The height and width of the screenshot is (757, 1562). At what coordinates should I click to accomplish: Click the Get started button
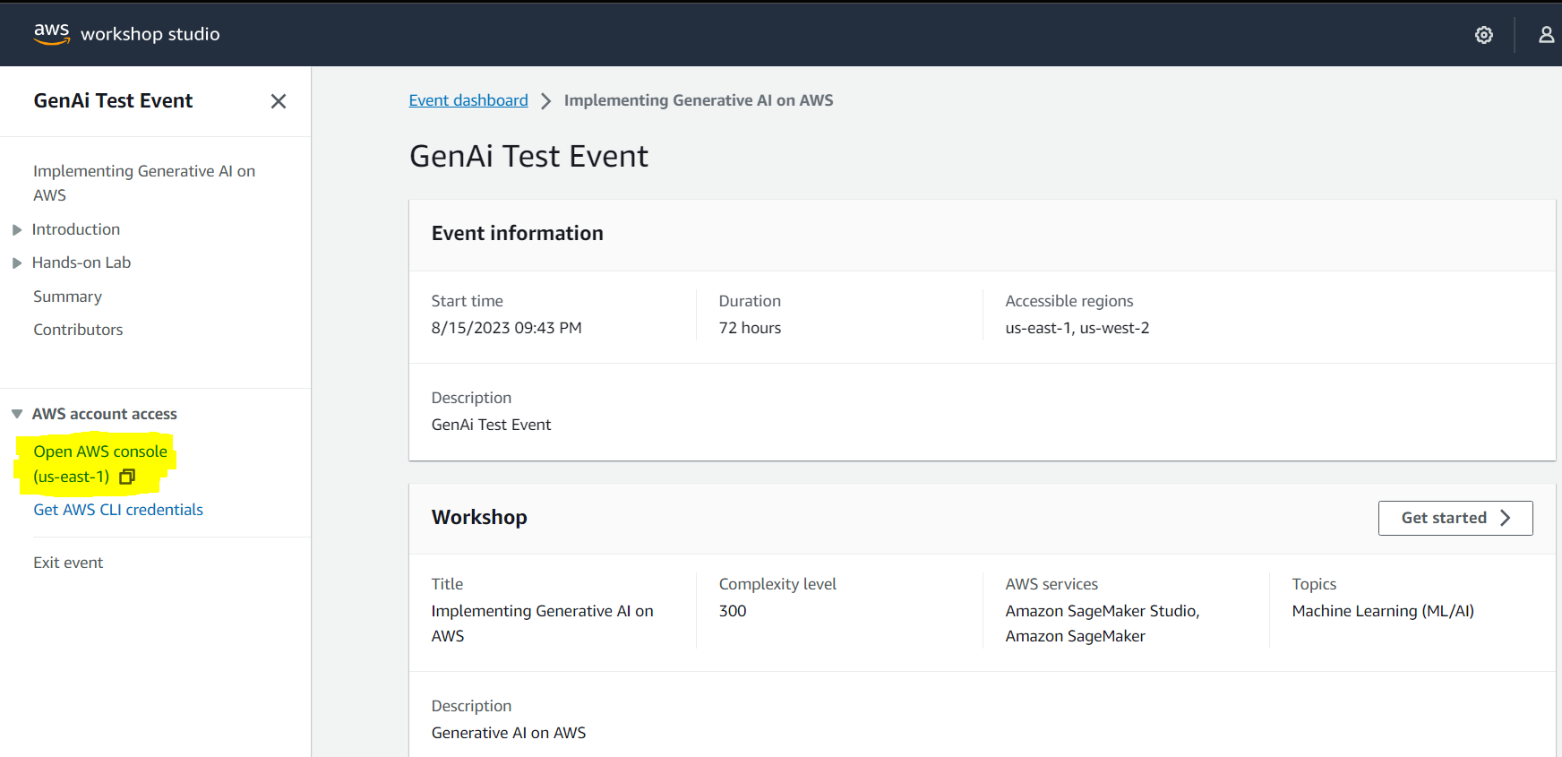(x=1455, y=518)
